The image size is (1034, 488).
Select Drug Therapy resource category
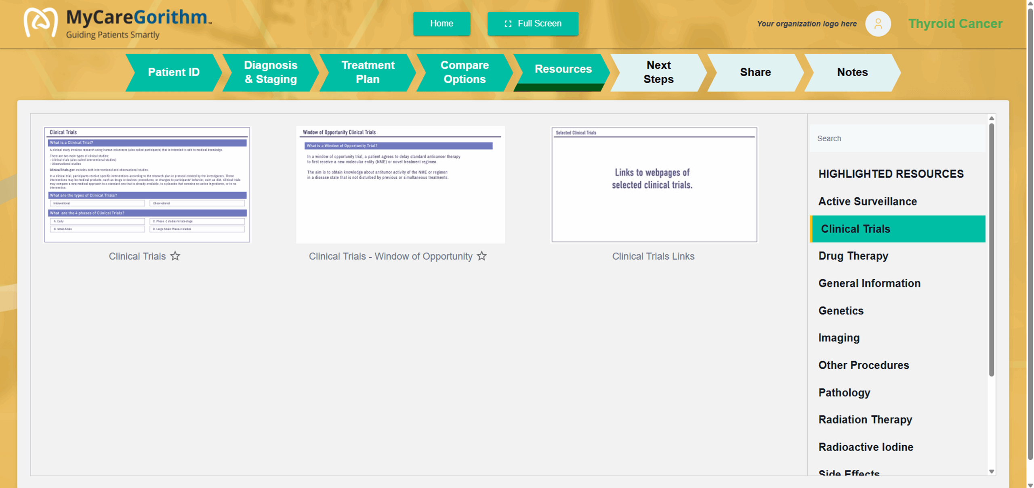point(853,256)
